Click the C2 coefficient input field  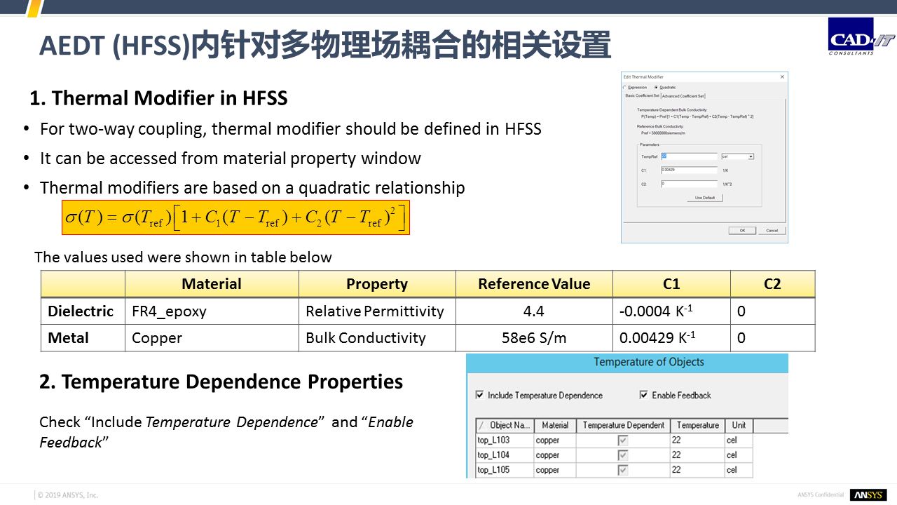690,184
